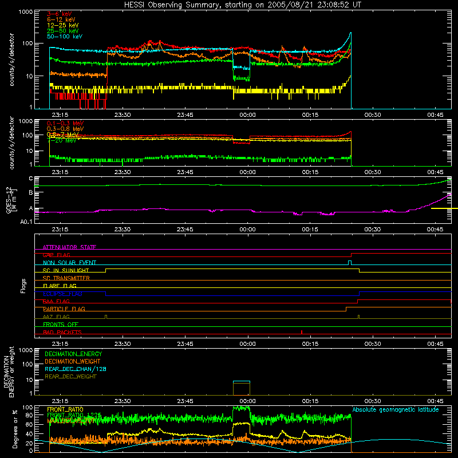Image resolution: width=458 pixels, height=458 pixels.
Task: Click the PARTICLE_FLAG rising step near 00:24
Action: pos(346,309)
